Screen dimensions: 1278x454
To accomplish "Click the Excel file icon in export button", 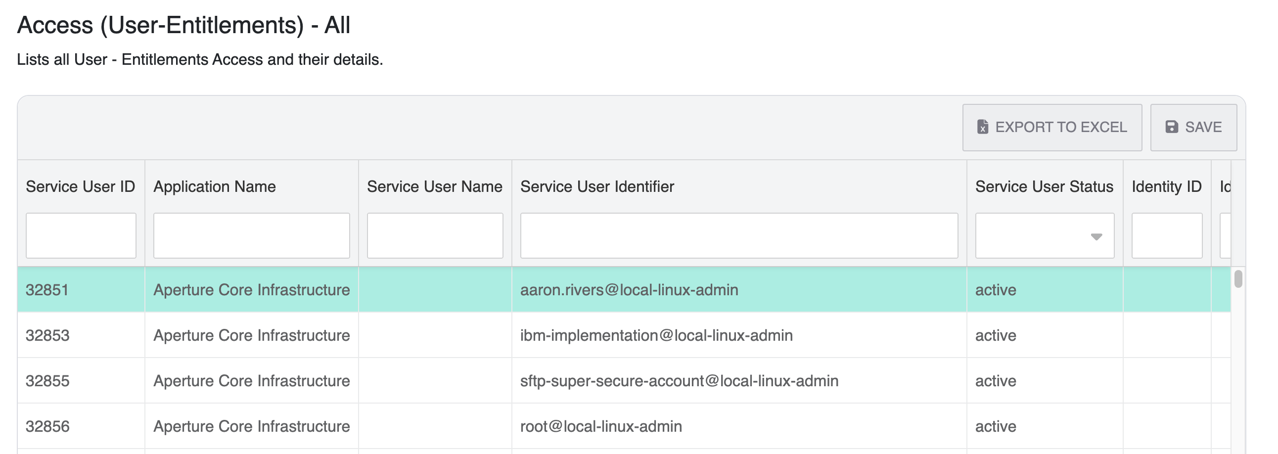I will [x=982, y=127].
